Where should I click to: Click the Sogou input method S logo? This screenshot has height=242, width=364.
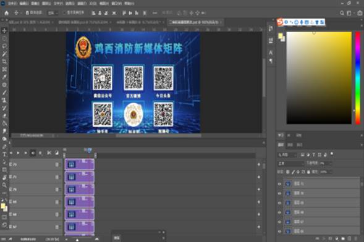coord(280,22)
